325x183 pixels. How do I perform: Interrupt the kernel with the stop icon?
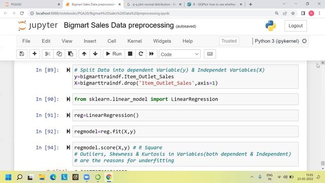130,54
